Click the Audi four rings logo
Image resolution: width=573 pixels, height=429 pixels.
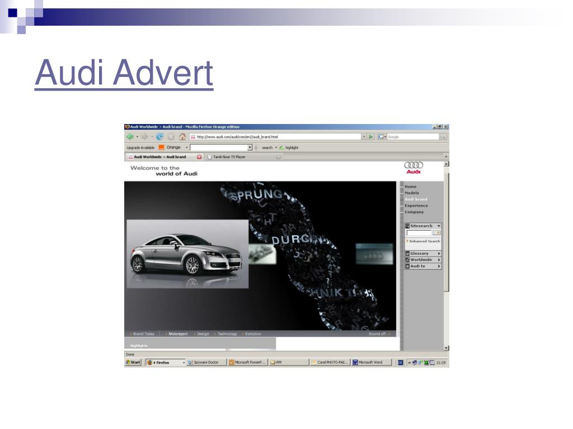click(x=414, y=165)
